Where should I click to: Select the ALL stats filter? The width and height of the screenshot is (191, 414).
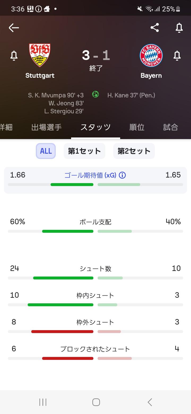46,151
